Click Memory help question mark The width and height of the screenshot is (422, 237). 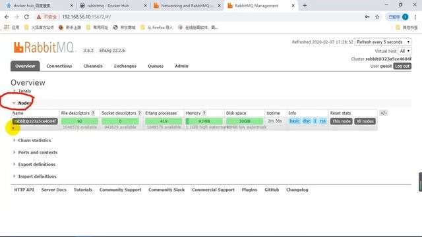pyautogui.click(x=204, y=113)
